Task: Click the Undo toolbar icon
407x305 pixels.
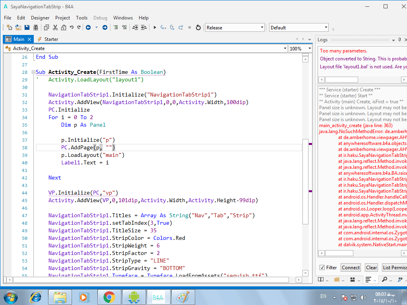Action: coord(72,27)
